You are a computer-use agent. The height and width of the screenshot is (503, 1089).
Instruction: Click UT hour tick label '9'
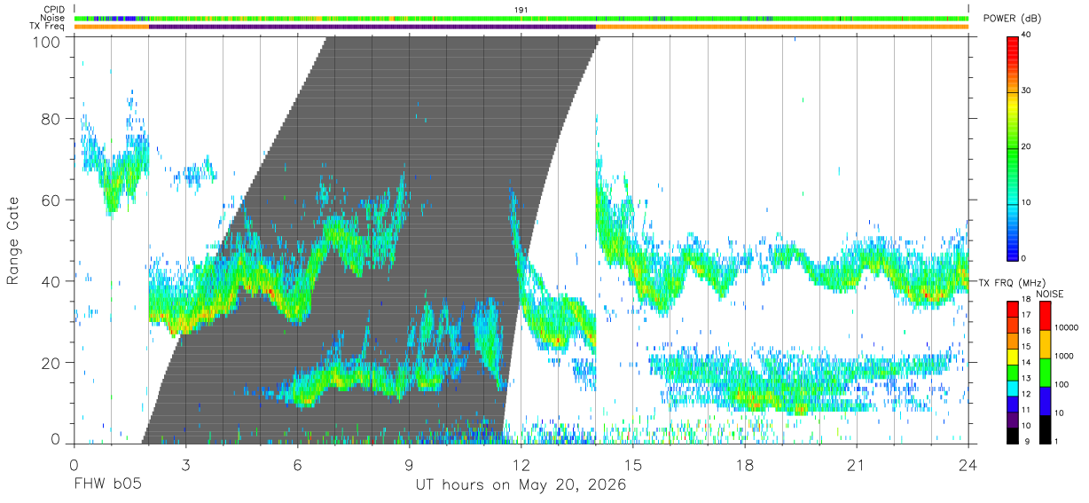click(409, 464)
